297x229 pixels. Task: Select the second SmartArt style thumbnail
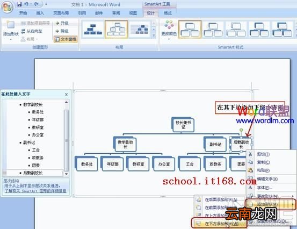(x=213, y=30)
